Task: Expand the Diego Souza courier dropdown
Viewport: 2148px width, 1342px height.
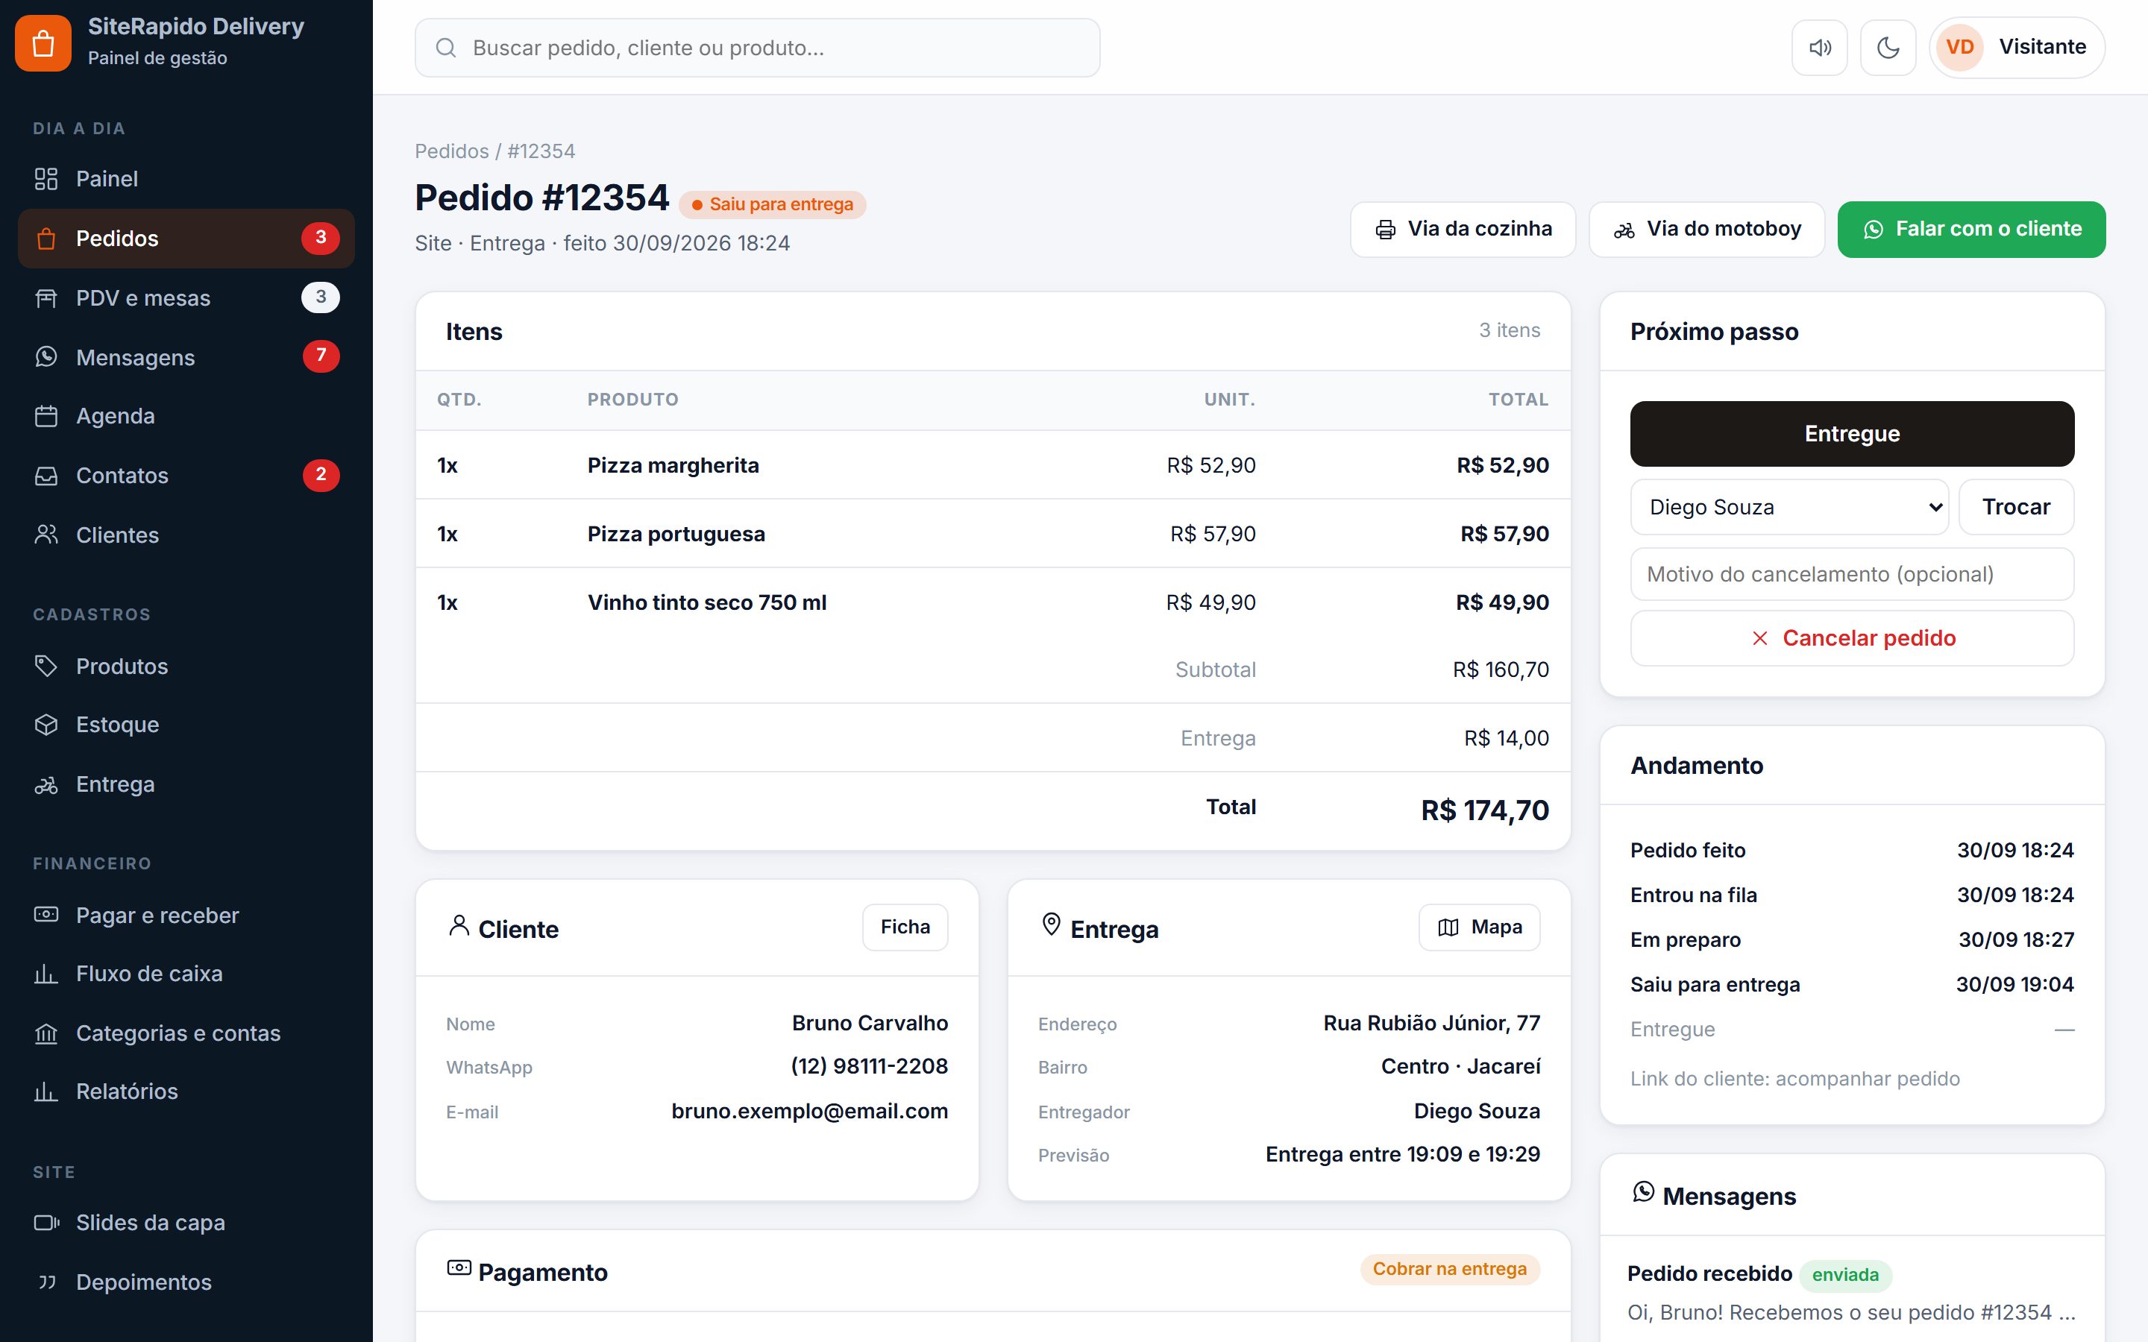Action: click(x=1789, y=507)
